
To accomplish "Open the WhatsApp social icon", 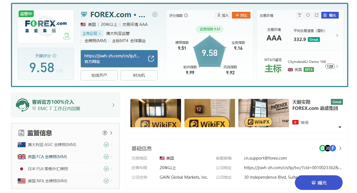I will coord(322,148).
